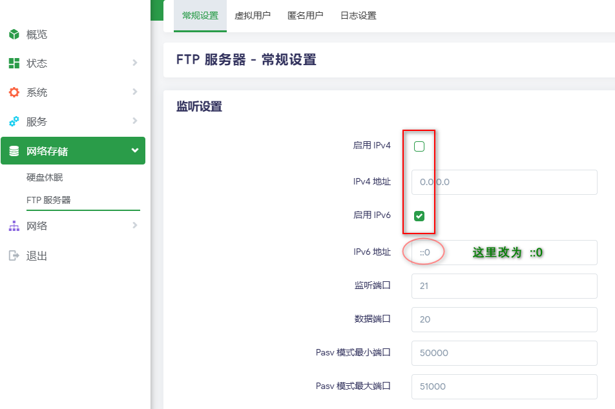Screen dimensions: 615x409
Task: Collapse the Network Storage section chevron
Action: point(134,150)
